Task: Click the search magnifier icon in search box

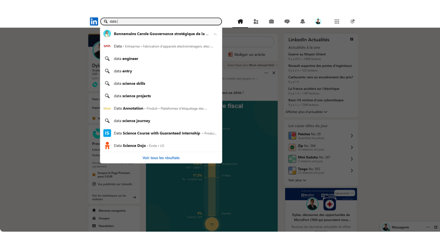Action: click(106, 21)
